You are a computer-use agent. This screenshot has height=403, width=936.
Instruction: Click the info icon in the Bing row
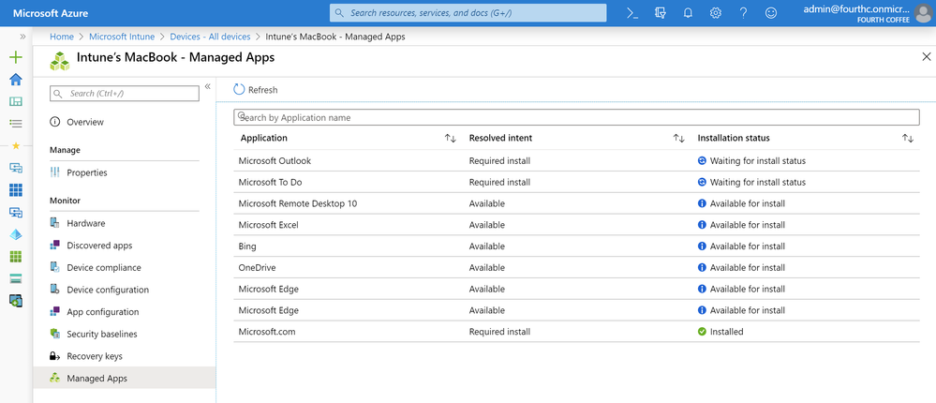702,246
